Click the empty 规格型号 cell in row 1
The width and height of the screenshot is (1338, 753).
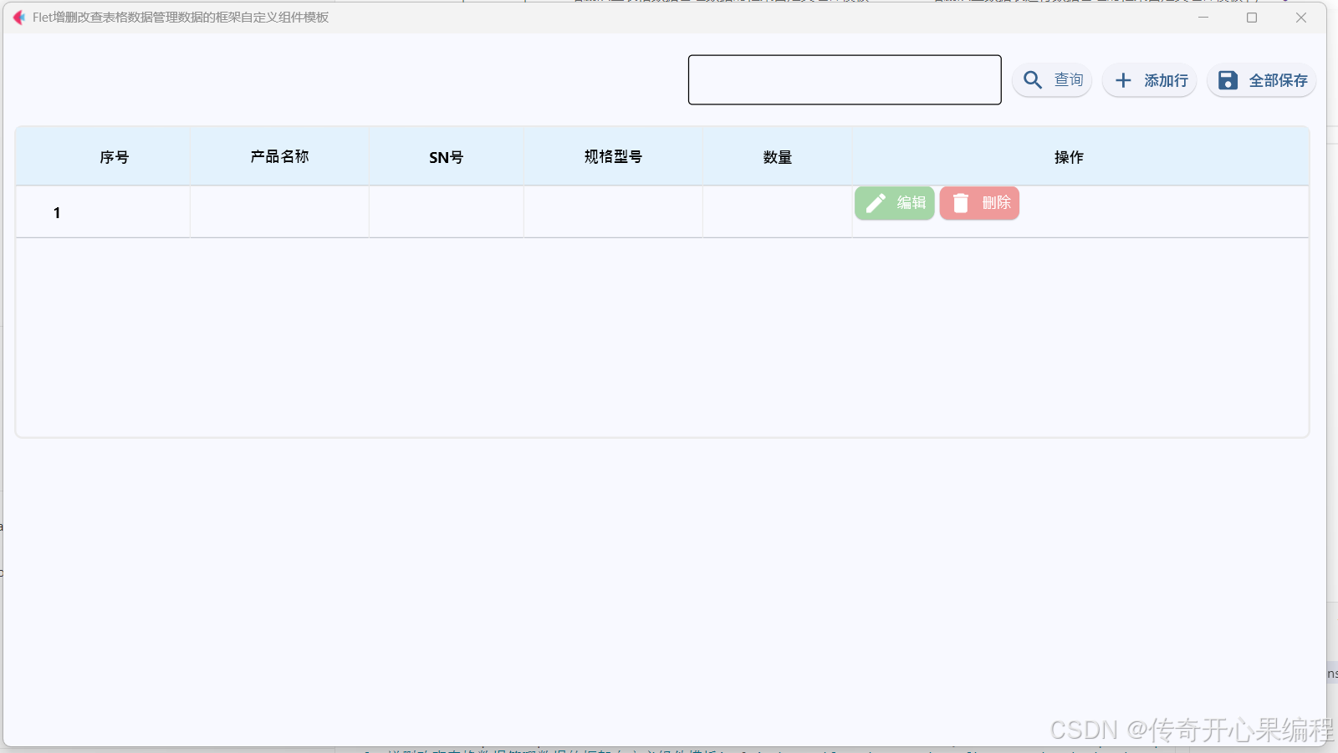pyautogui.click(x=613, y=212)
